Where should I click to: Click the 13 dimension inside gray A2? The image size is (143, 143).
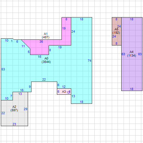coord(20,94)
